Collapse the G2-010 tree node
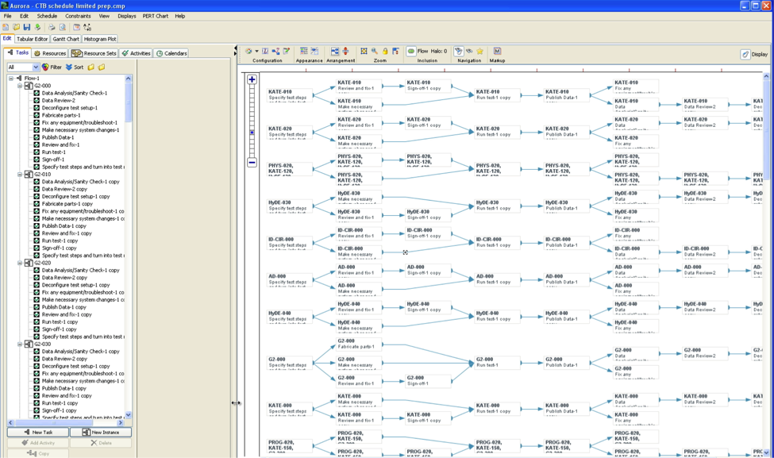Image resolution: width=774 pixels, height=458 pixels. click(20, 175)
